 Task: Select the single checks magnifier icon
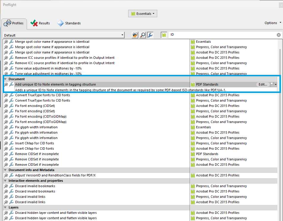point(143,35)
